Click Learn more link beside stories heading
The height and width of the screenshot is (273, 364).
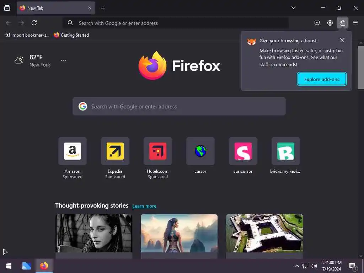(144, 206)
